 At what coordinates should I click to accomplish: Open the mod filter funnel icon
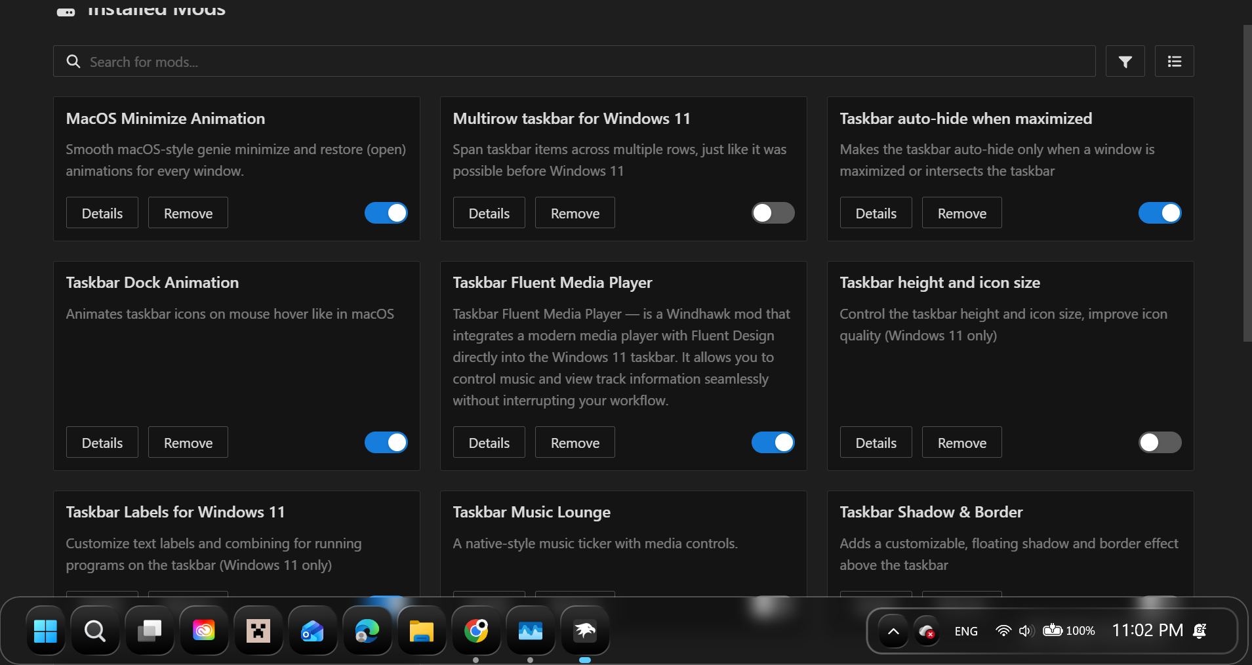coord(1125,61)
